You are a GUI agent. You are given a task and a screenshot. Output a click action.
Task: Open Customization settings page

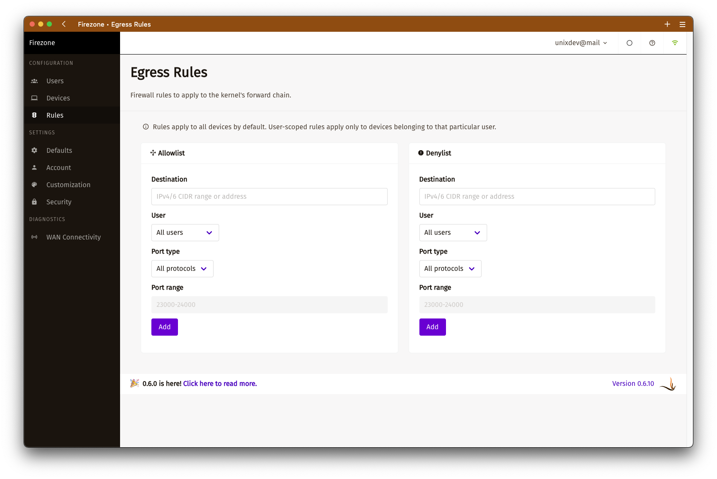click(72, 185)
